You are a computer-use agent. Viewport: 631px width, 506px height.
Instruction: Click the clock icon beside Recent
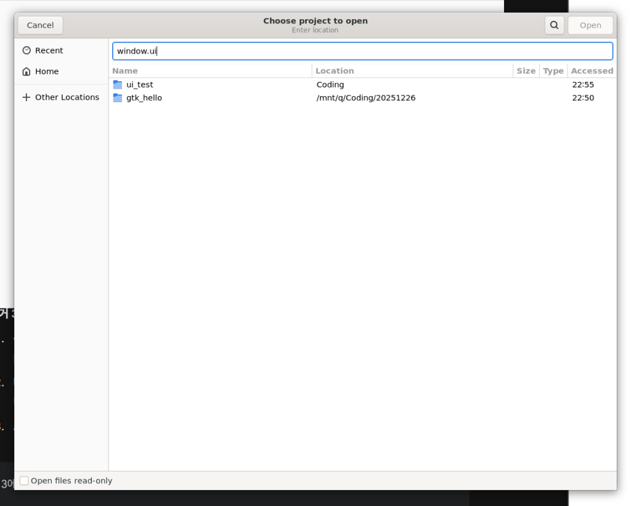pyautogui.click(x=26, y=50)
